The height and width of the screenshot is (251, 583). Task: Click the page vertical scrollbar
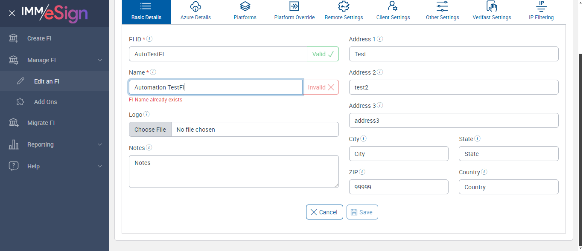click(580, 149)
